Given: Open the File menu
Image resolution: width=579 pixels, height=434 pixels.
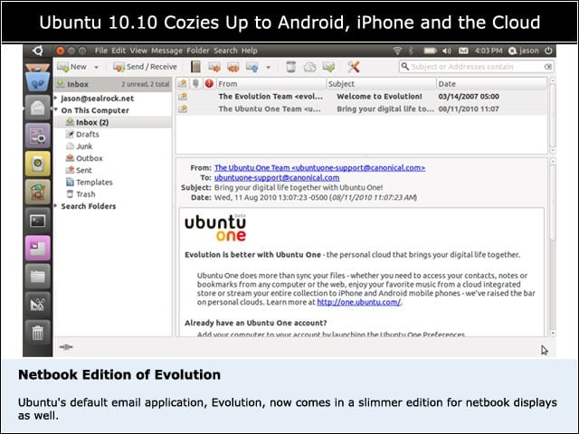Looking at the screenshot, I should (x=100, y=51).
